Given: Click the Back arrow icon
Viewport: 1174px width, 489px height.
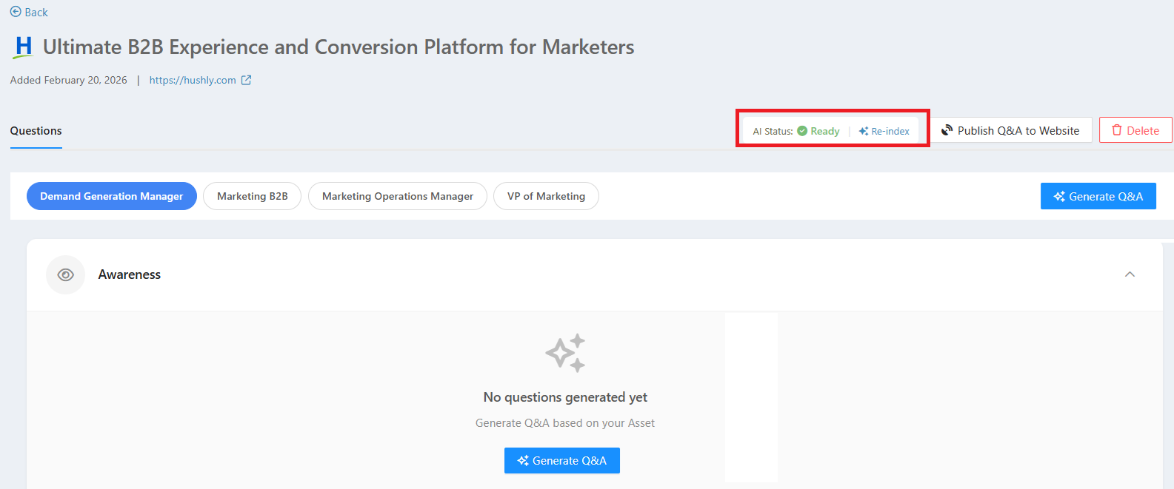Looking at the screenshot, I should tap(16, 12).
